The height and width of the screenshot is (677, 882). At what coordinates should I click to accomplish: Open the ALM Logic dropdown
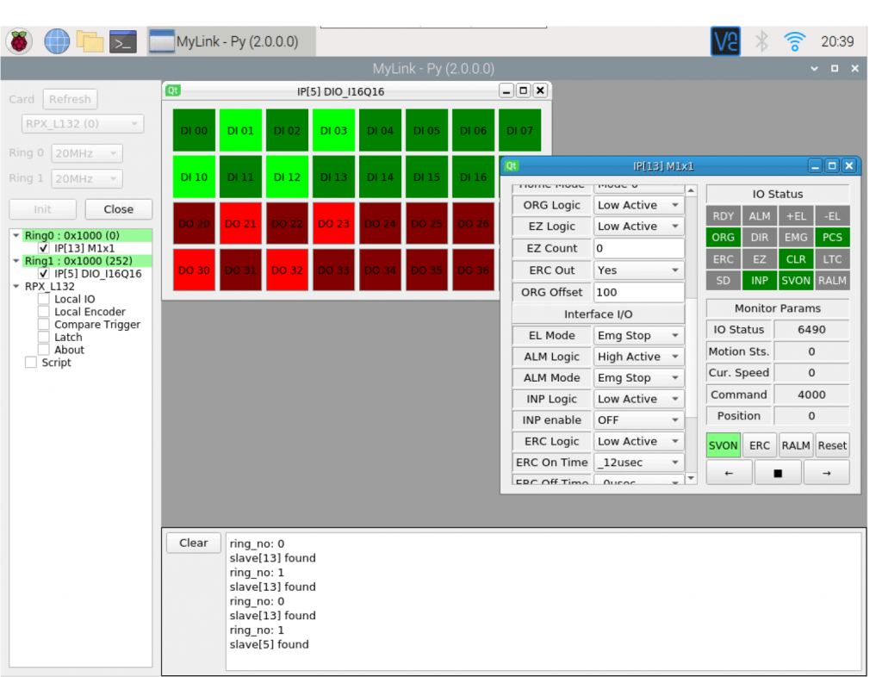pyautogui.click(x=638, y=357)
